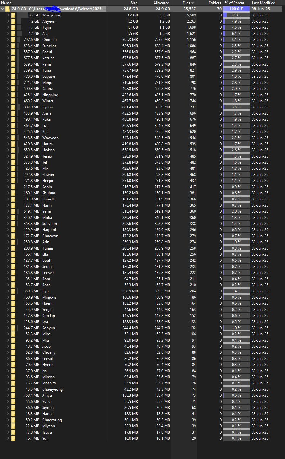285x459 pixels.
Task: Expand the Winter folder
Action: (8, 101)
